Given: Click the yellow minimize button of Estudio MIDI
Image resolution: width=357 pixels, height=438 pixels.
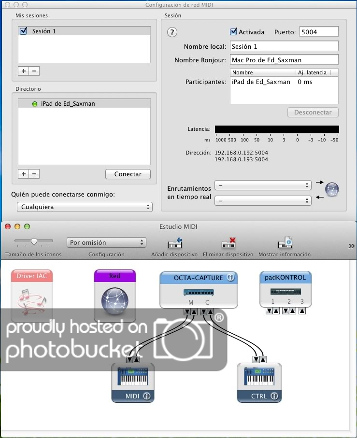Looking at the screenshot, I should pyautogui.click(x=17, y=226).
